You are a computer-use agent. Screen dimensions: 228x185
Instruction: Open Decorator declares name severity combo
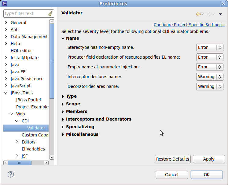[x=210, y=86]
